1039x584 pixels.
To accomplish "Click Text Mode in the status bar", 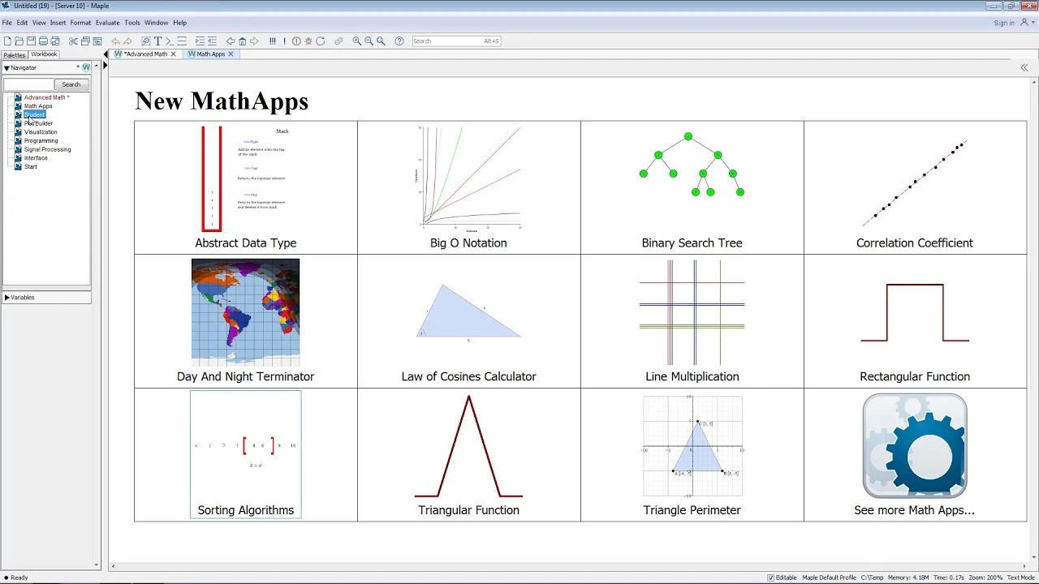I will [1021, 578].
